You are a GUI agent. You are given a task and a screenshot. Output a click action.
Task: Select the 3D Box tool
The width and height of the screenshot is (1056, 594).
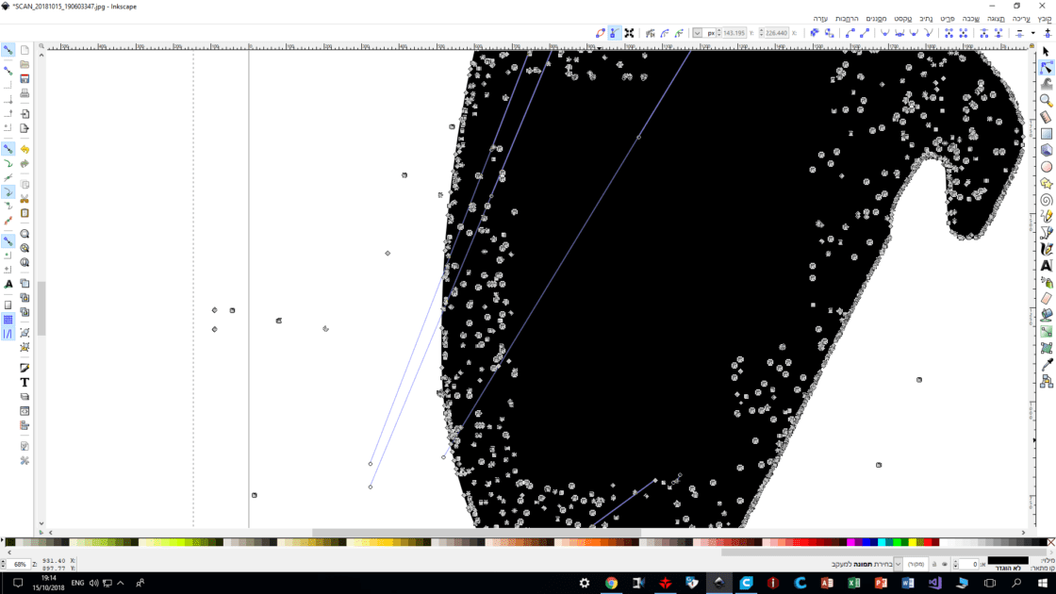1046,150
